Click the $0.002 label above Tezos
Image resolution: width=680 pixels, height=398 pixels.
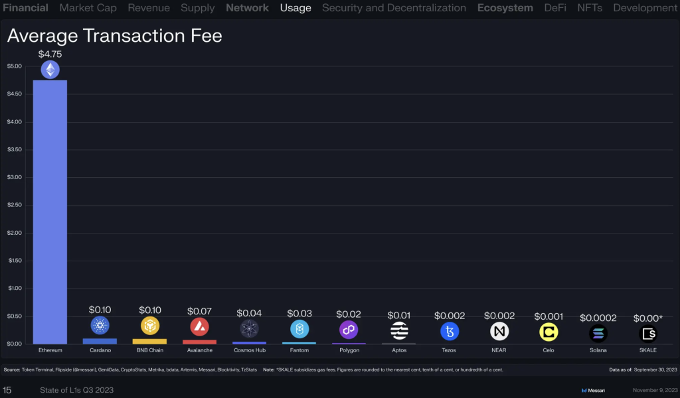(x=450, y=316)
